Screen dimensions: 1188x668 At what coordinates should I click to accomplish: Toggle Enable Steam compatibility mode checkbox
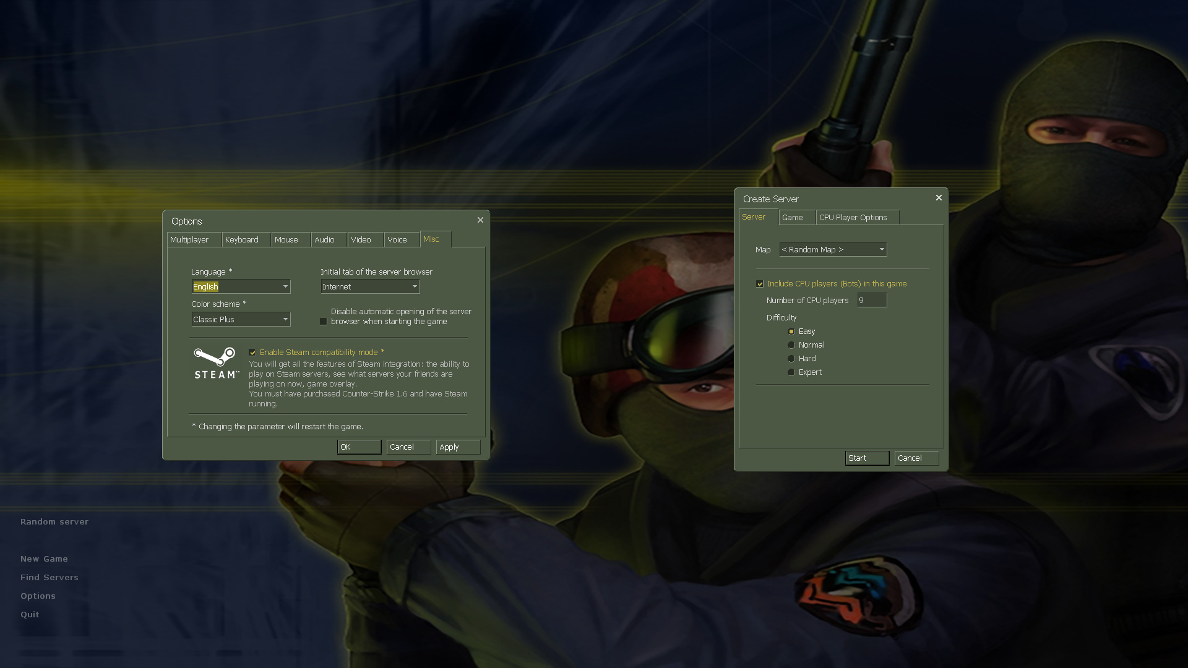(x=252, y=353)
